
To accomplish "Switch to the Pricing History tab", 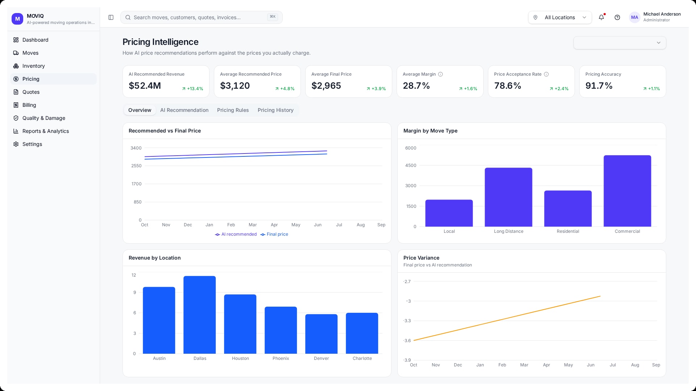I will [275, 110].
